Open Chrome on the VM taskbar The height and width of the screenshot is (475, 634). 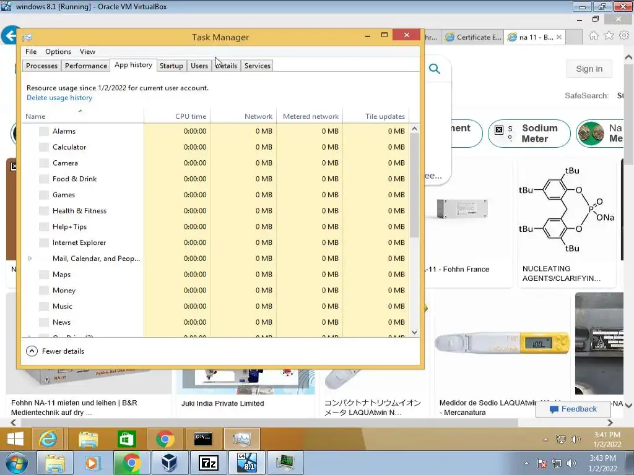click(165, 439)
